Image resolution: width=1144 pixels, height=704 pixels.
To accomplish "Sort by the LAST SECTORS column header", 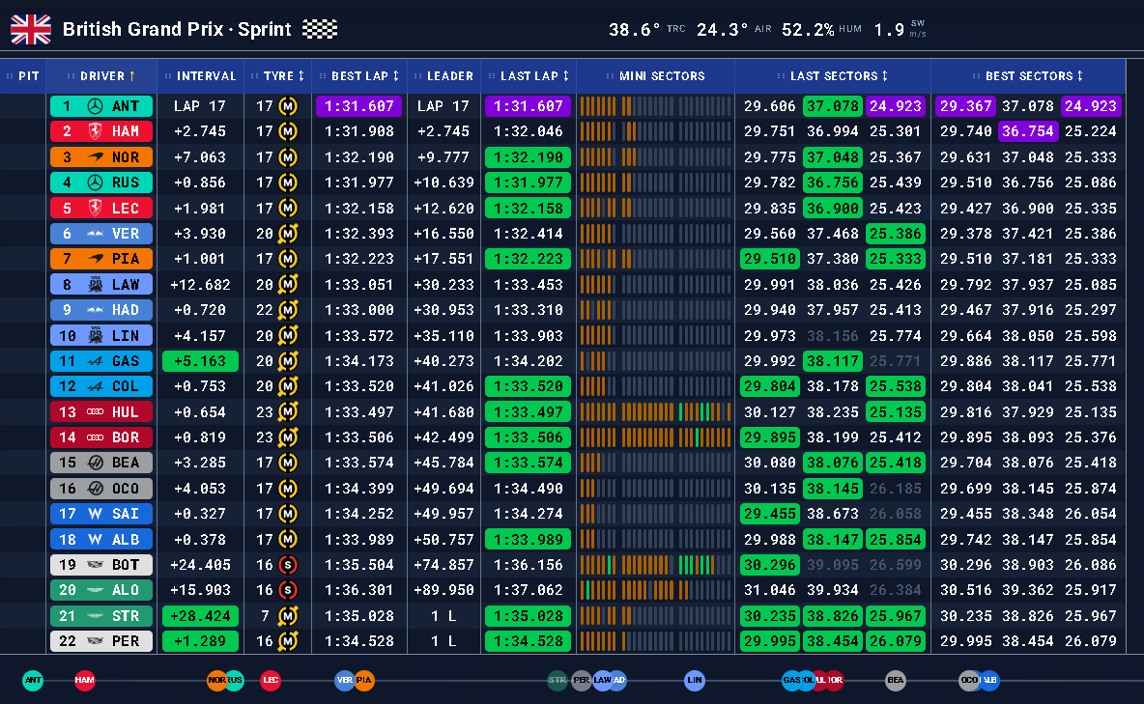I will point(833,76).
